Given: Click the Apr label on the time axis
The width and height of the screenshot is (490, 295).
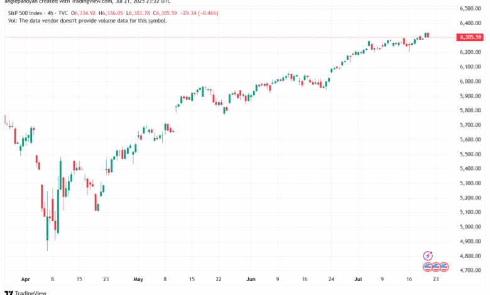Looking at the screenshot, I should click(x=26, y=279).
